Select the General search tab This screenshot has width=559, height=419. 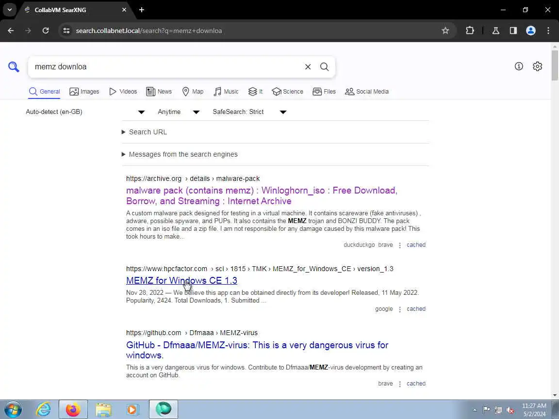(x=45, y=92)
